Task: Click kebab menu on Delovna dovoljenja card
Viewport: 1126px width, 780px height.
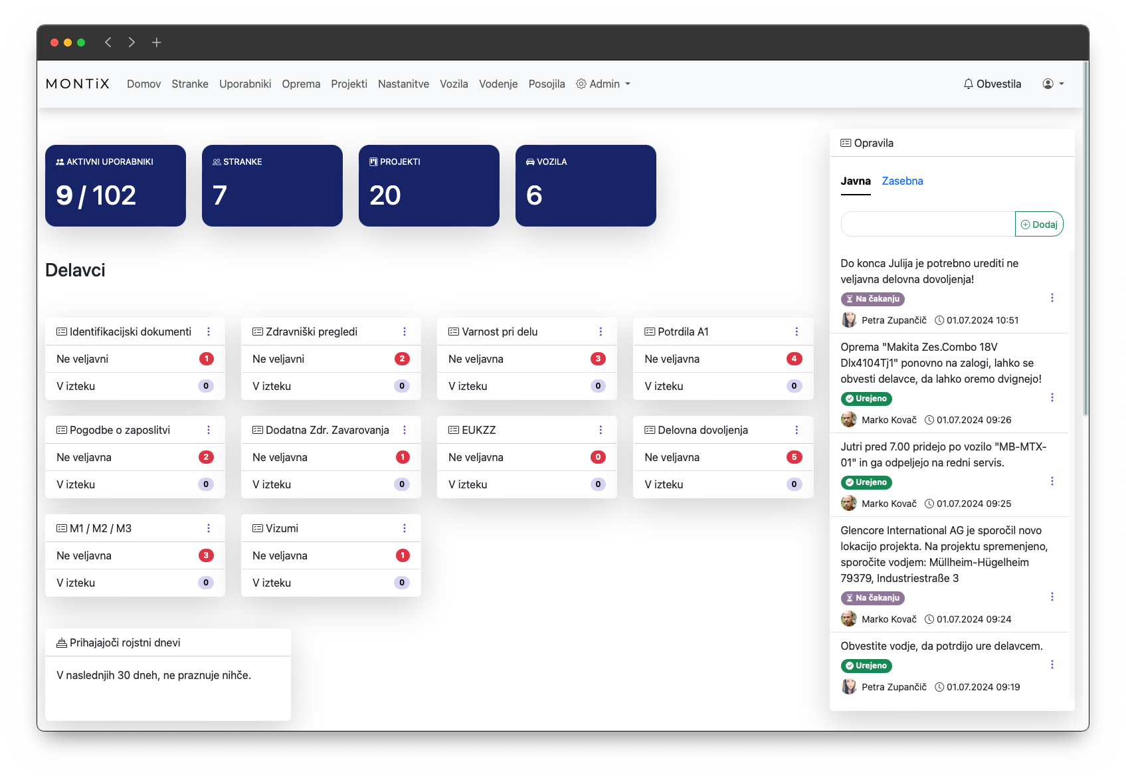Action: coord(797,430)
